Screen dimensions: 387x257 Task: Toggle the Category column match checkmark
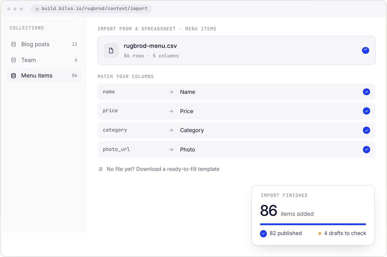click(366, 130)
